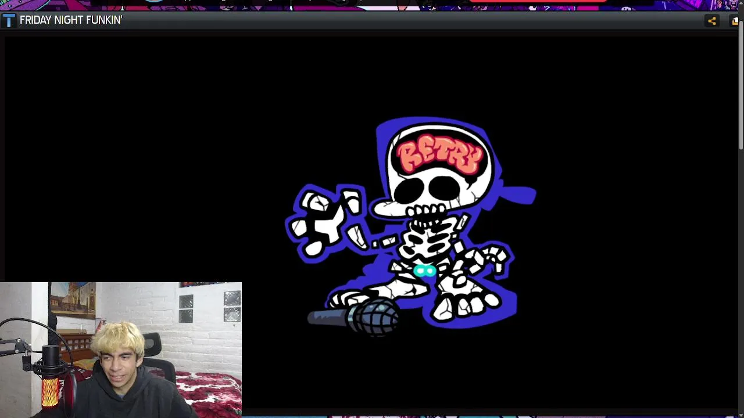Click the streamer webcam overlay

(121, 350)
